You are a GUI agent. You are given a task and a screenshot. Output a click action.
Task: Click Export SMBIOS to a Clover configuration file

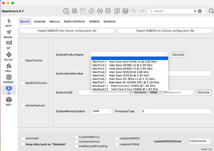point(165,31)
